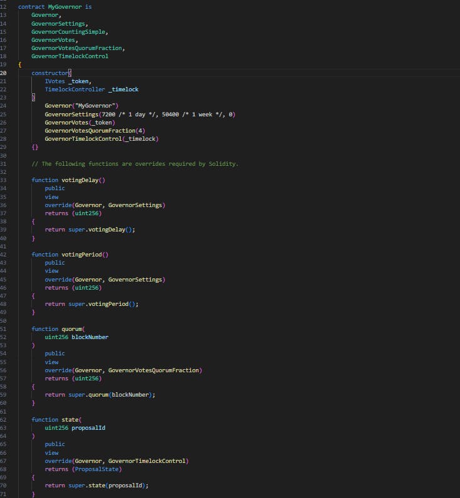Click the "MyGovernor" string literal

click(x=96, y=106)
